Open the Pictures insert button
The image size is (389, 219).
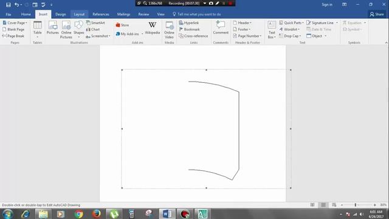point(53,28)
